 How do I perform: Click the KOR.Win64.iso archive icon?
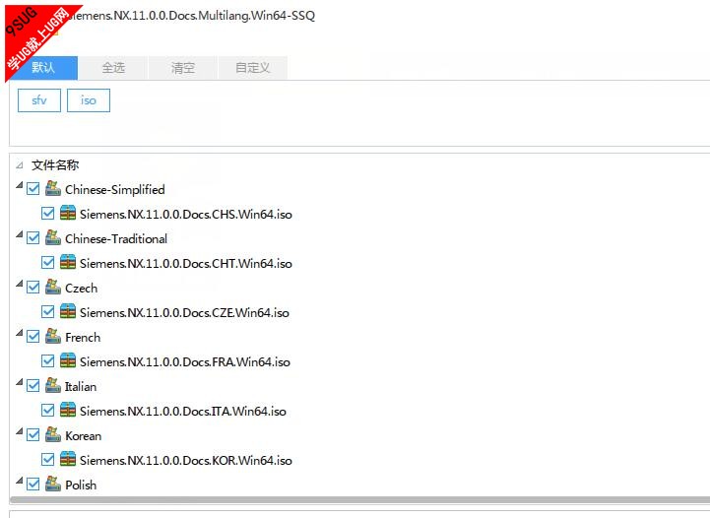tap(68, 460)
